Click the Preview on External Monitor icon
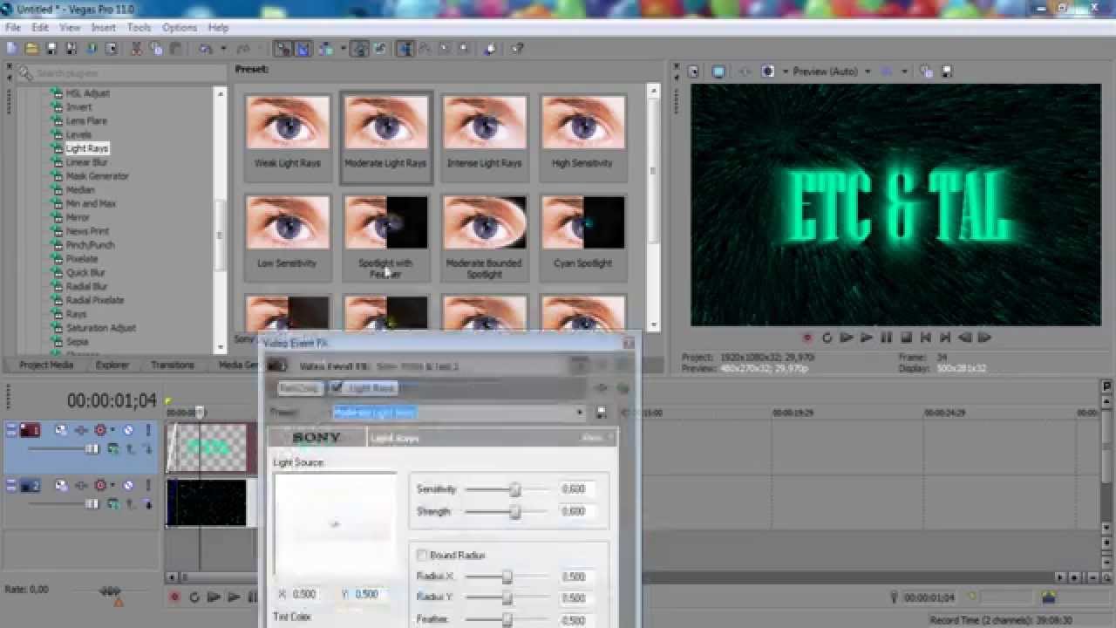 [718, 72]
